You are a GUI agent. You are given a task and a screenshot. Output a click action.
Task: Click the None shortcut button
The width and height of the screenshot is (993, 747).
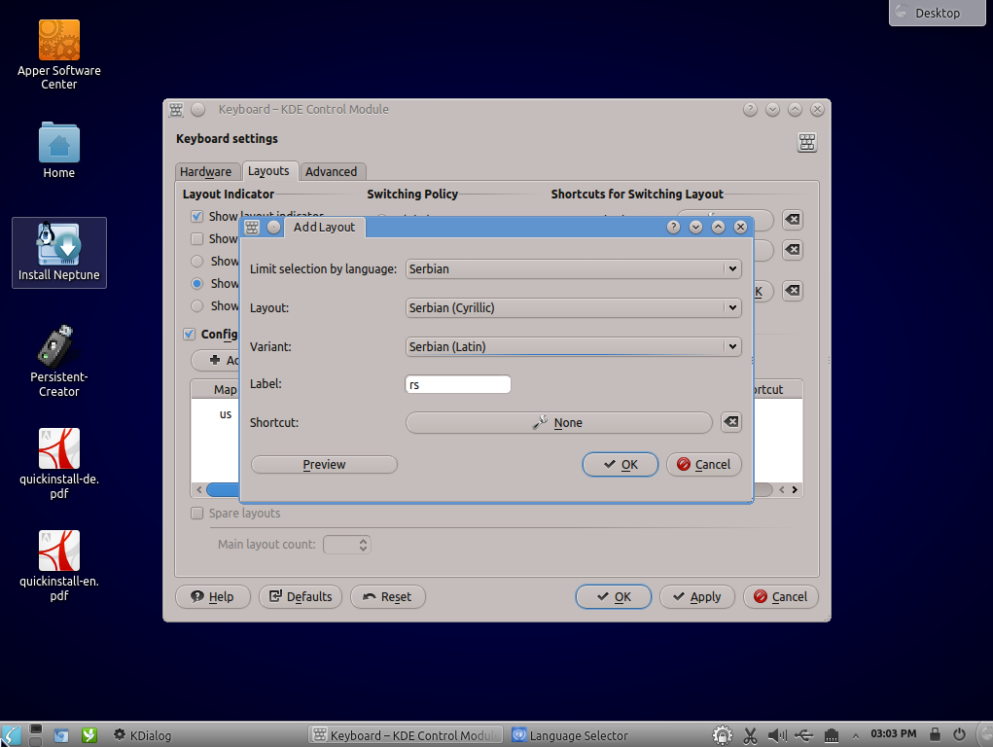(558, 422)
